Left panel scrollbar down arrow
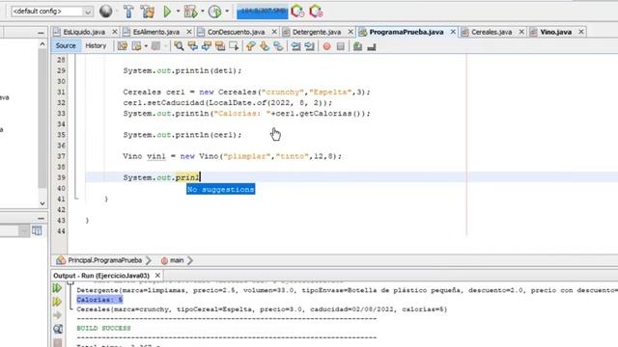 tap(42, 203)
